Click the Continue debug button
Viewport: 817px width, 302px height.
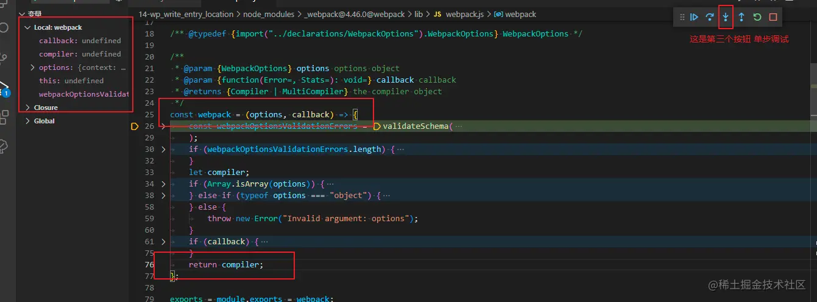pos(694,17)
